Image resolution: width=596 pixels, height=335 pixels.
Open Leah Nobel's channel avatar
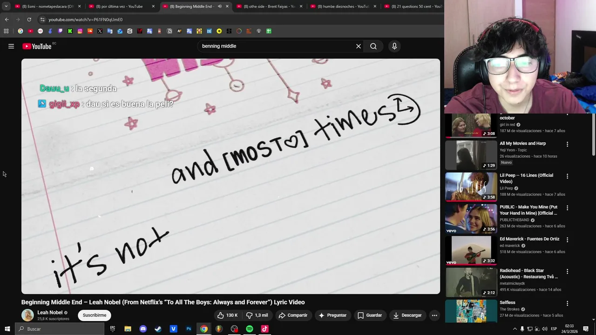pos(27,315)
